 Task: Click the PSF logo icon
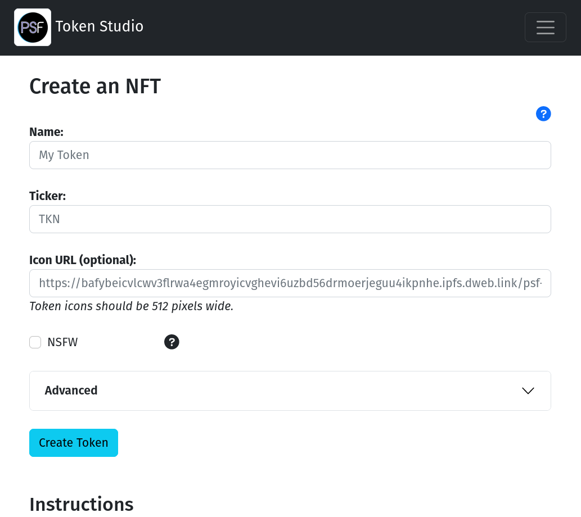(x=33, y=28)
